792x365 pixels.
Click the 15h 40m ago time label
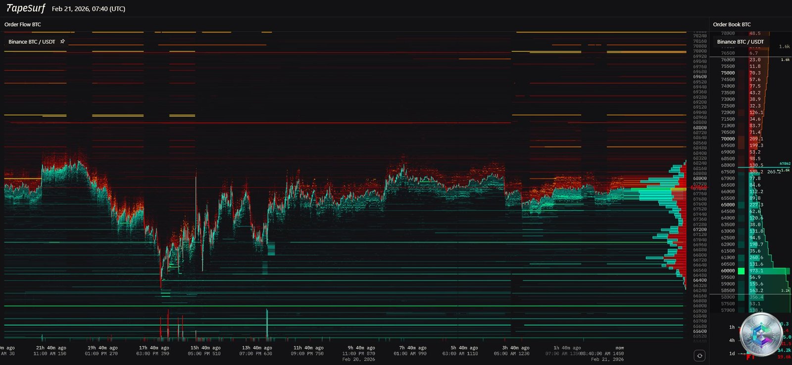pyautogui.click(x=205, y=348)
